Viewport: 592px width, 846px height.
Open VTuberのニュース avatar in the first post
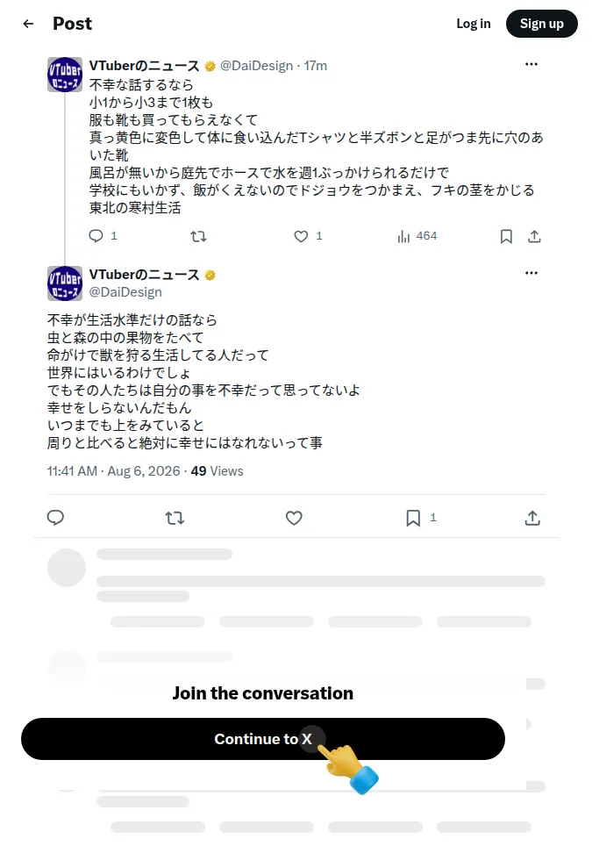[x=65, y=75]
